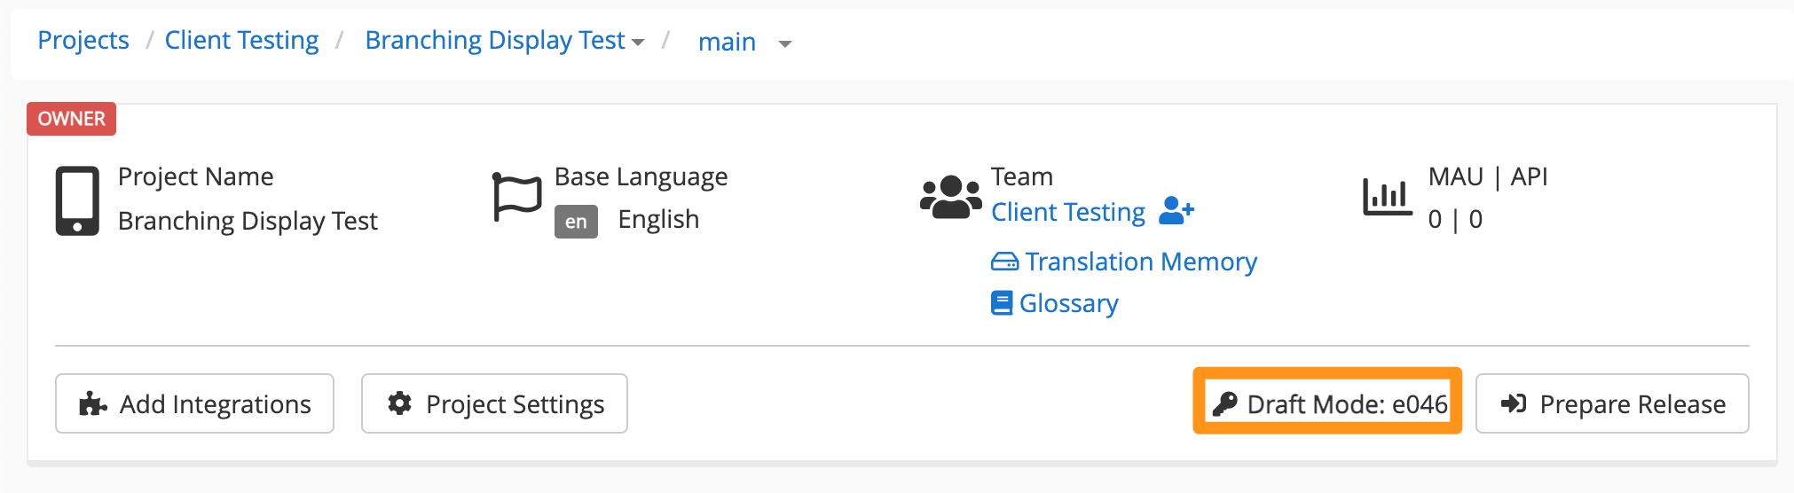Click the phone device icon
The width and height of the screenshot is (1794, 493).
coord(77,200)
